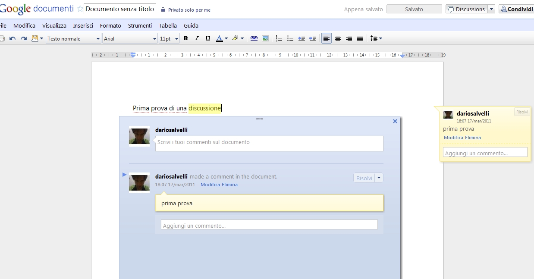
Task: Click the redo arrow icon
Action: pyautogui.click(x=24, y=38)
